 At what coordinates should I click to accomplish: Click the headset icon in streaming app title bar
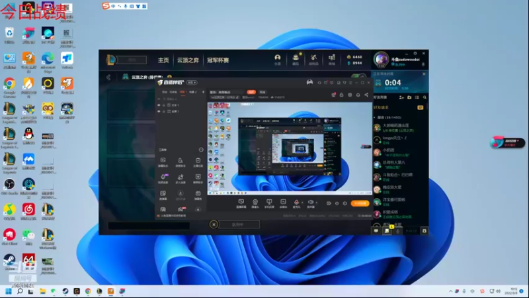319,82
